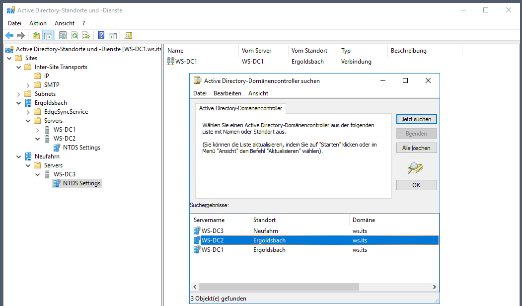
Task: Collapse the Inter-Site Transports node
Action: click(x=19, y=67)
